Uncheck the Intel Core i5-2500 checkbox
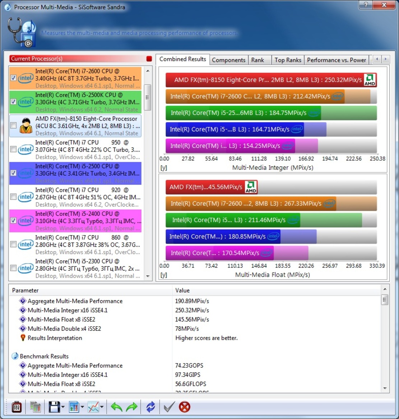 tap(13, 173)
